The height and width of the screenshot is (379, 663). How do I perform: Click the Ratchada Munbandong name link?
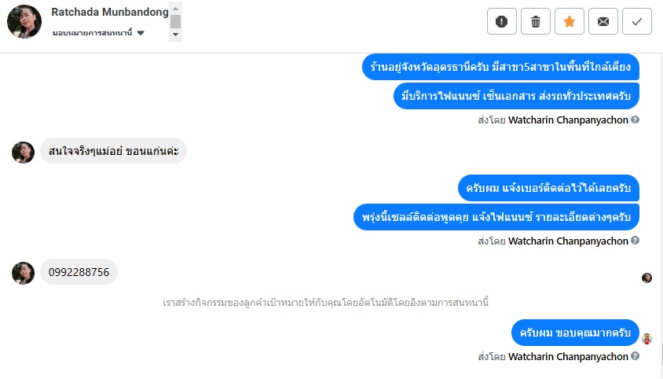[109, 13]
